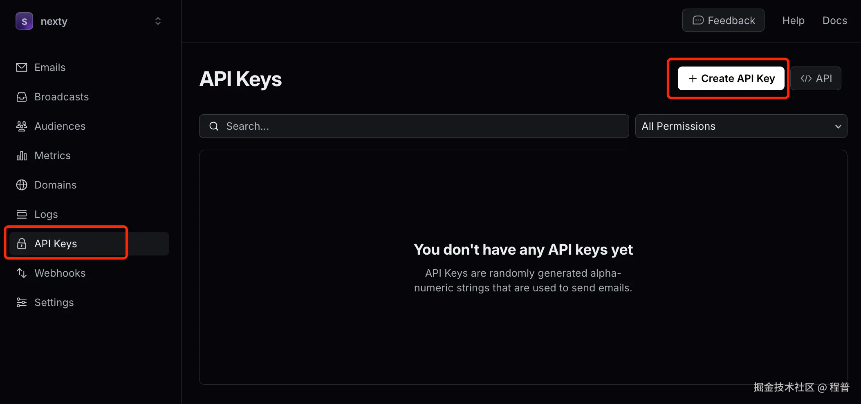Focus the Search API keys field
Image resolution: width=861 pixels, height=404 pixels.
tap(414, 126)
